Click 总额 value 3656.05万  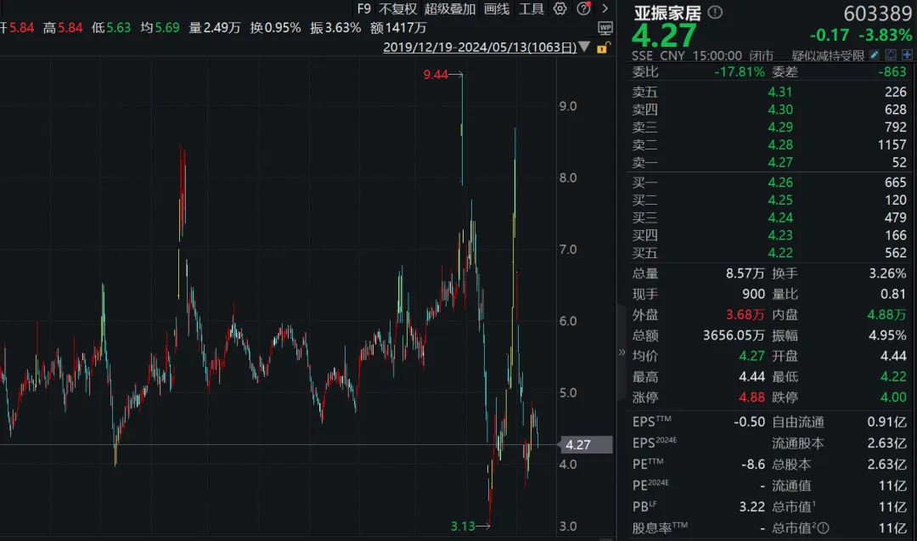[734, 335]
